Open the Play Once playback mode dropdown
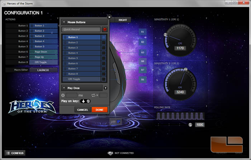 coord(82,88)
